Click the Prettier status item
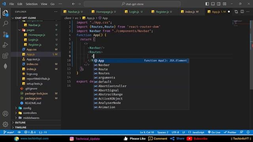 pyautogui.click(x=230, y=133)
